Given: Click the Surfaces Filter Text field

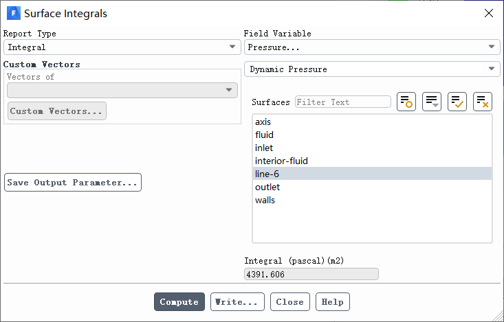Looking at the screenshot, I should 343,102.
